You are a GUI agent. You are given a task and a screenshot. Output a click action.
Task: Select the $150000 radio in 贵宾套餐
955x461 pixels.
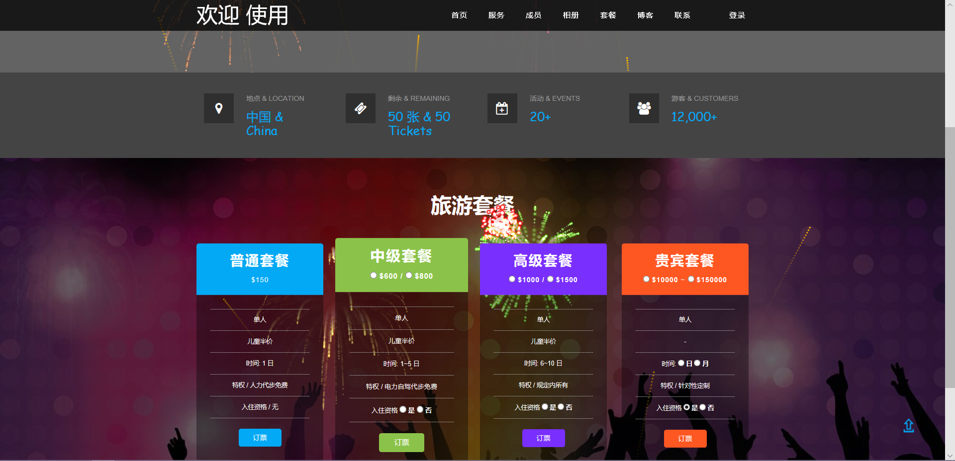(691, 279)
